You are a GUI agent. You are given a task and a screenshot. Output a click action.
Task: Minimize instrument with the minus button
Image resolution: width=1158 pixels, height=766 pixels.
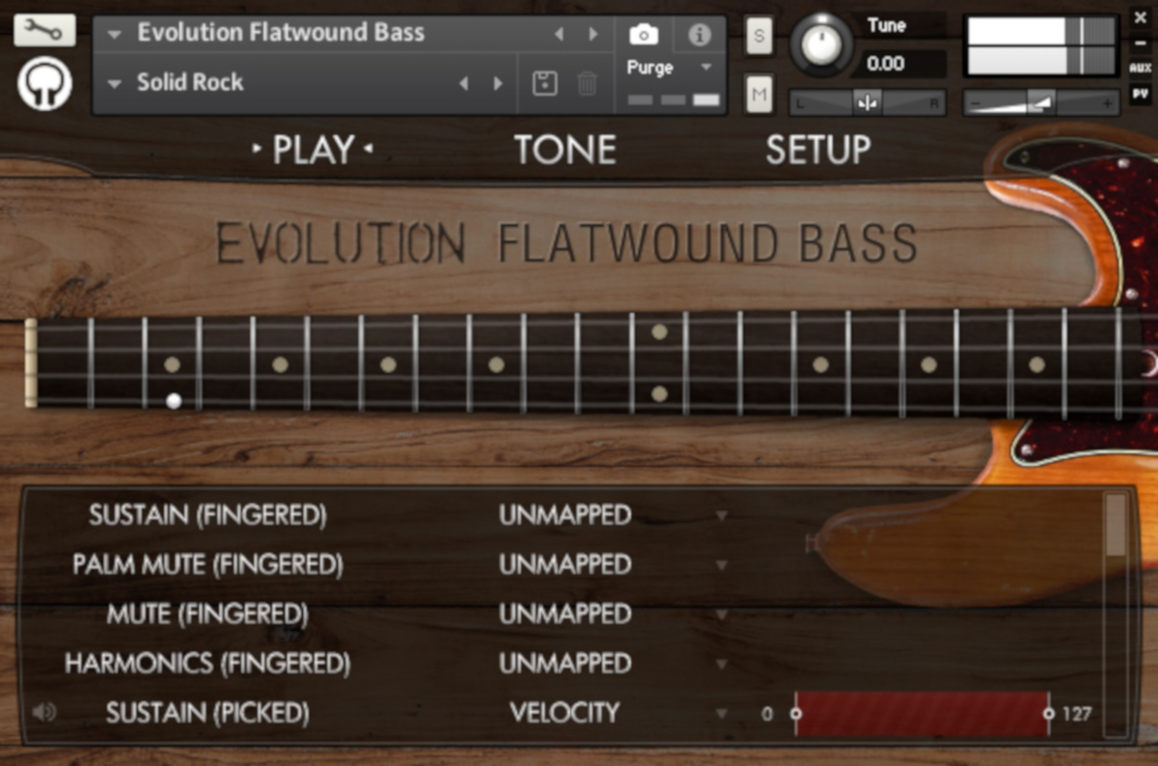click(x=1140, y=44)
